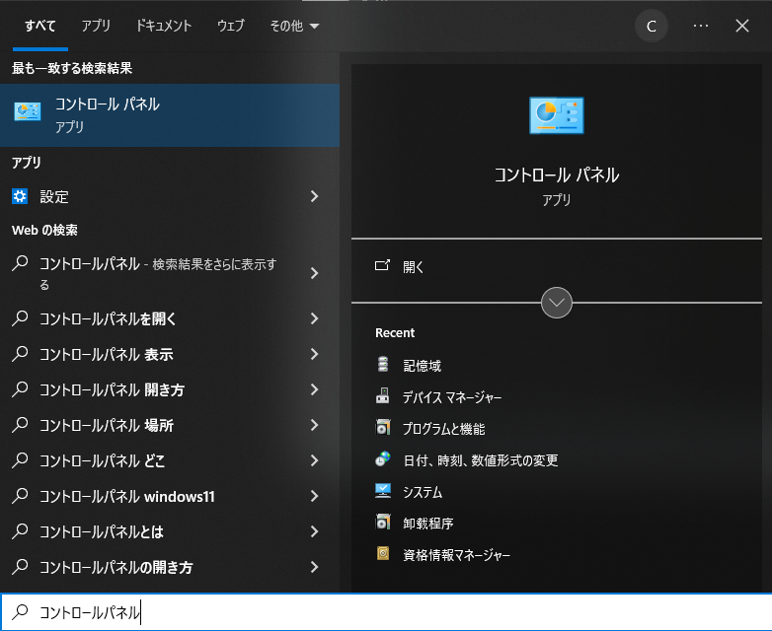
Task: Click search icon beside コントロールパネル windows11
Action: 20,495
